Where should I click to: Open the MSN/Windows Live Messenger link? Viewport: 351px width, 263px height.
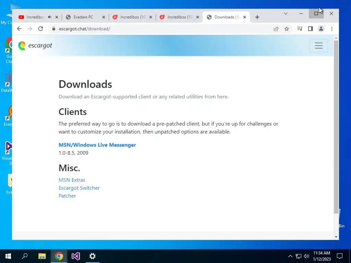pyautogui.click(x=97, y=145)
